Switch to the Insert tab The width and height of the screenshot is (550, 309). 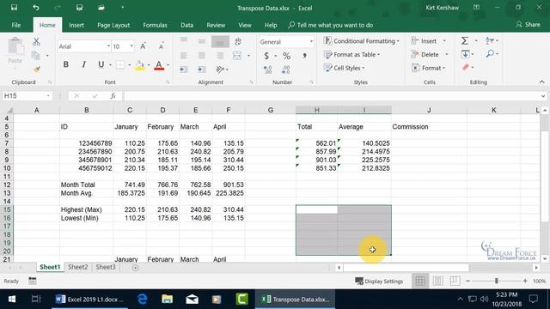(76, 25)
